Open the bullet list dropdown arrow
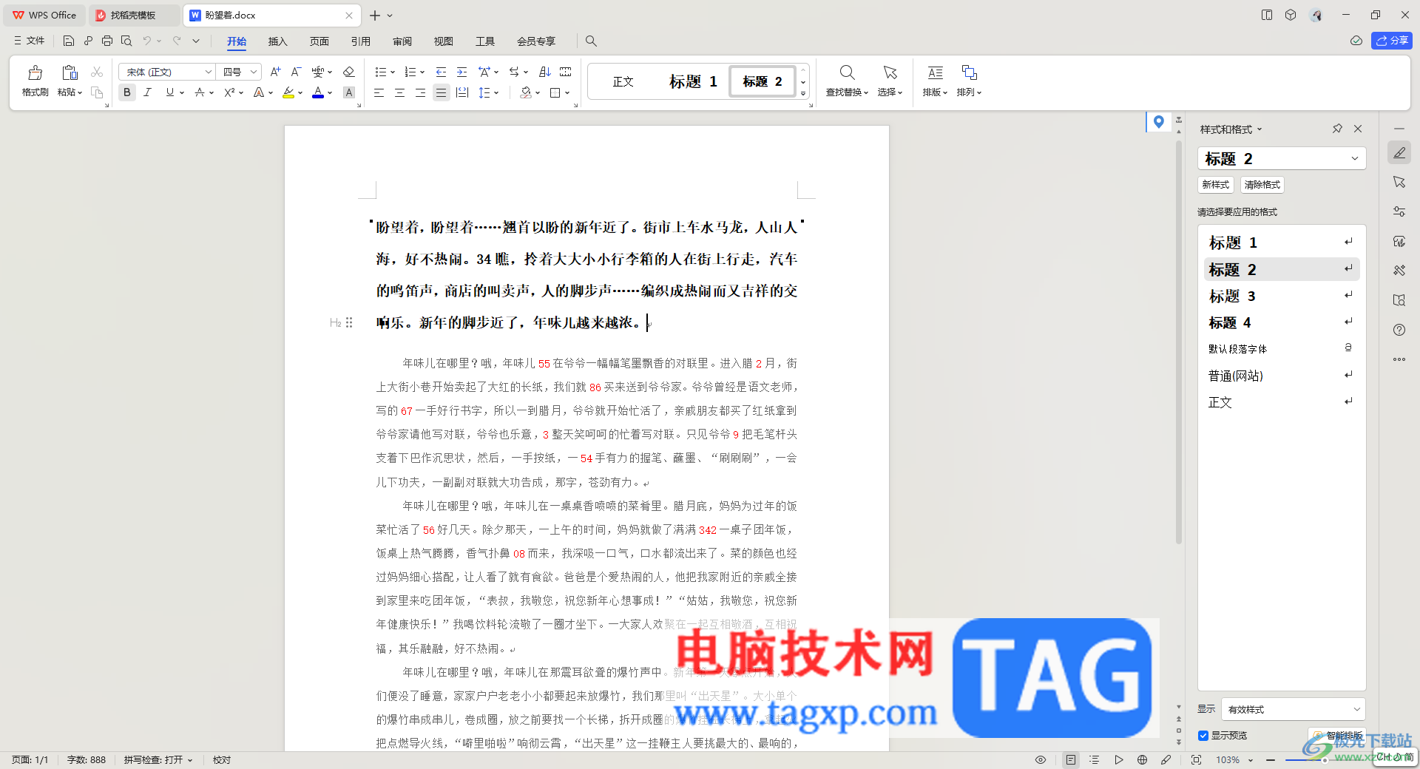The image size is (1420, 769). pyautogui.click(x=393, y=72)
